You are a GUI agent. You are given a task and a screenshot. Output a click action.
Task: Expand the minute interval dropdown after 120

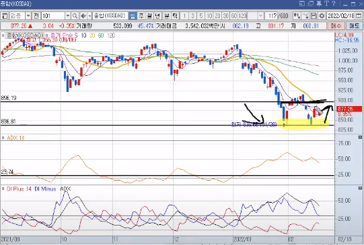260,15
